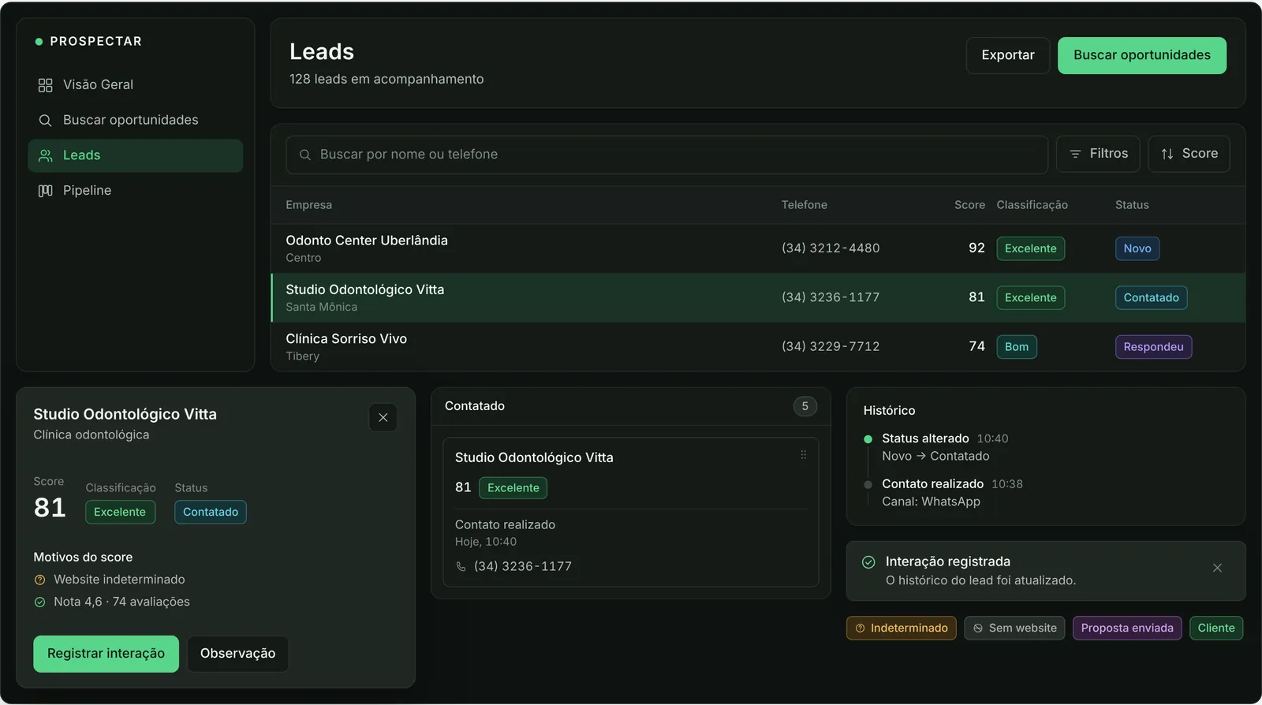Click the Leads people icon in sidebar
Viewport: 1262px width, 705px height.
pyautogui.click(x=46, y=155)
